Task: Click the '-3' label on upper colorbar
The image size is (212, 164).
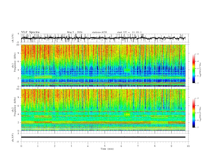Action: point(197,54)
